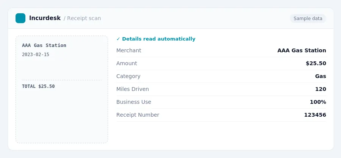Click the teal Incurdesk logo icon
Image resolution: width=341 pixels, height=158 pixels.
point(20,18)
